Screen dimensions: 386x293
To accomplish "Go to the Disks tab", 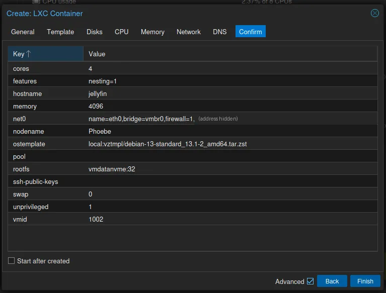I will tap(94, 32).
